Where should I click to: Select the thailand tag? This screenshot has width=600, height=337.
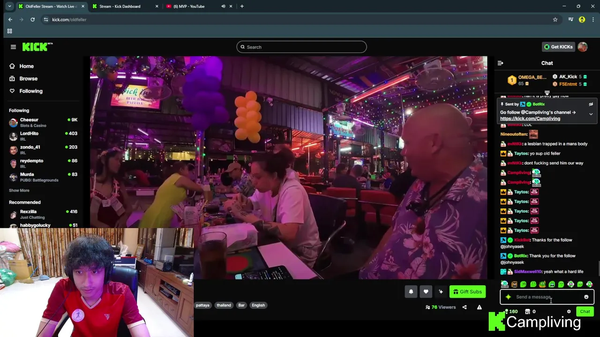click(224, 305)
